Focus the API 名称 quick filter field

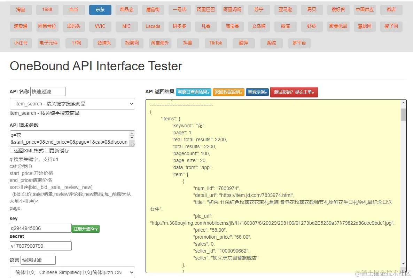[x=48, y=91]
